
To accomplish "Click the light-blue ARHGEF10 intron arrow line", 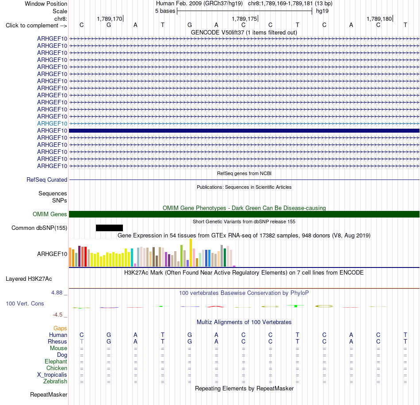I will click(244, 123).
